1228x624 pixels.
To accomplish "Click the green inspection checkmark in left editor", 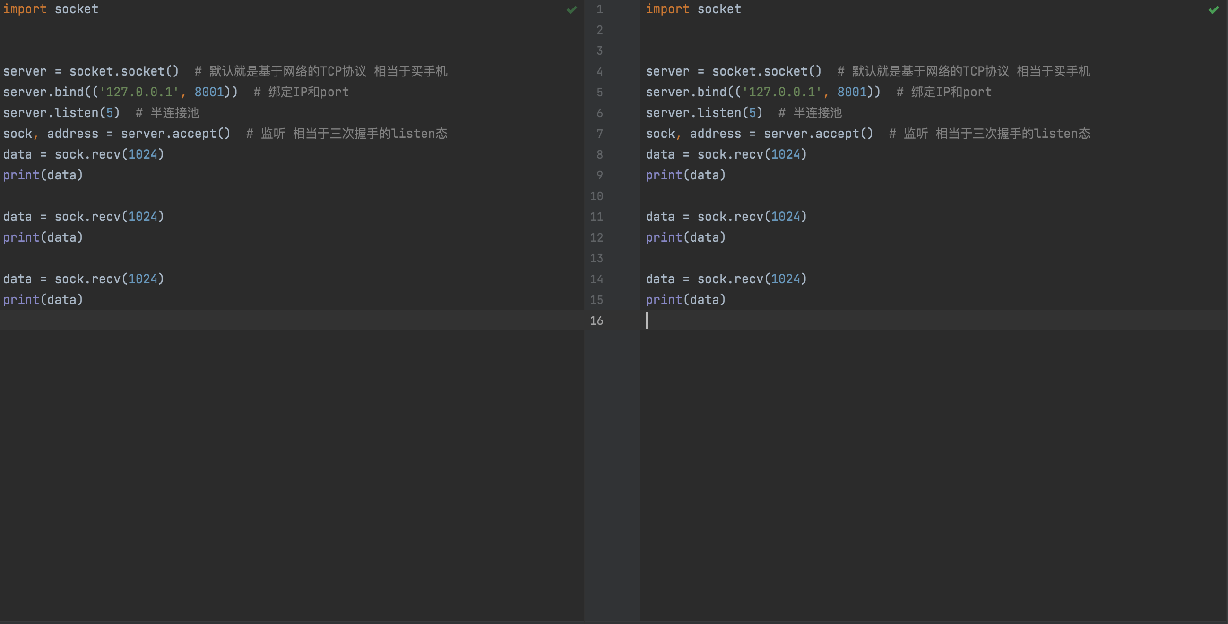I will pyautogui.click(x=571, y=10).
